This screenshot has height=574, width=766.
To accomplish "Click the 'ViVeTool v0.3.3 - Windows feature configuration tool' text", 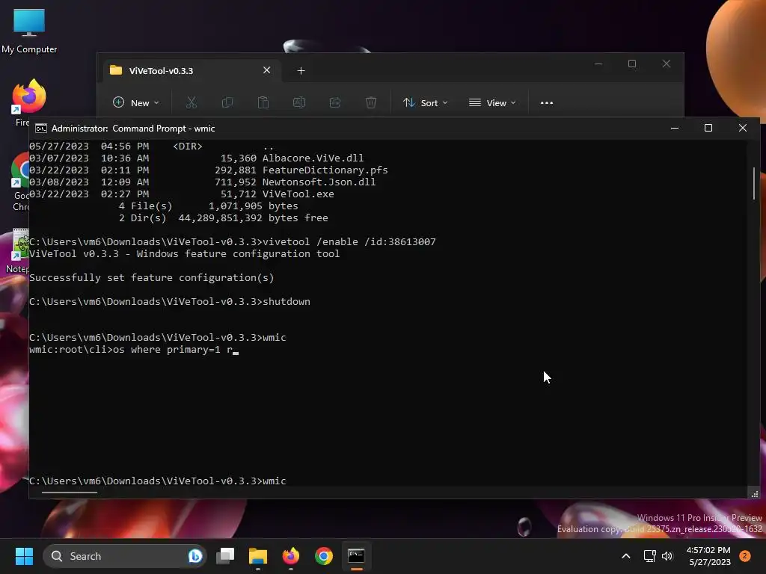I will (184, 254).
